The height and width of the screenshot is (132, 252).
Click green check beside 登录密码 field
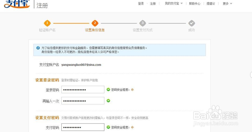[108, 89]
